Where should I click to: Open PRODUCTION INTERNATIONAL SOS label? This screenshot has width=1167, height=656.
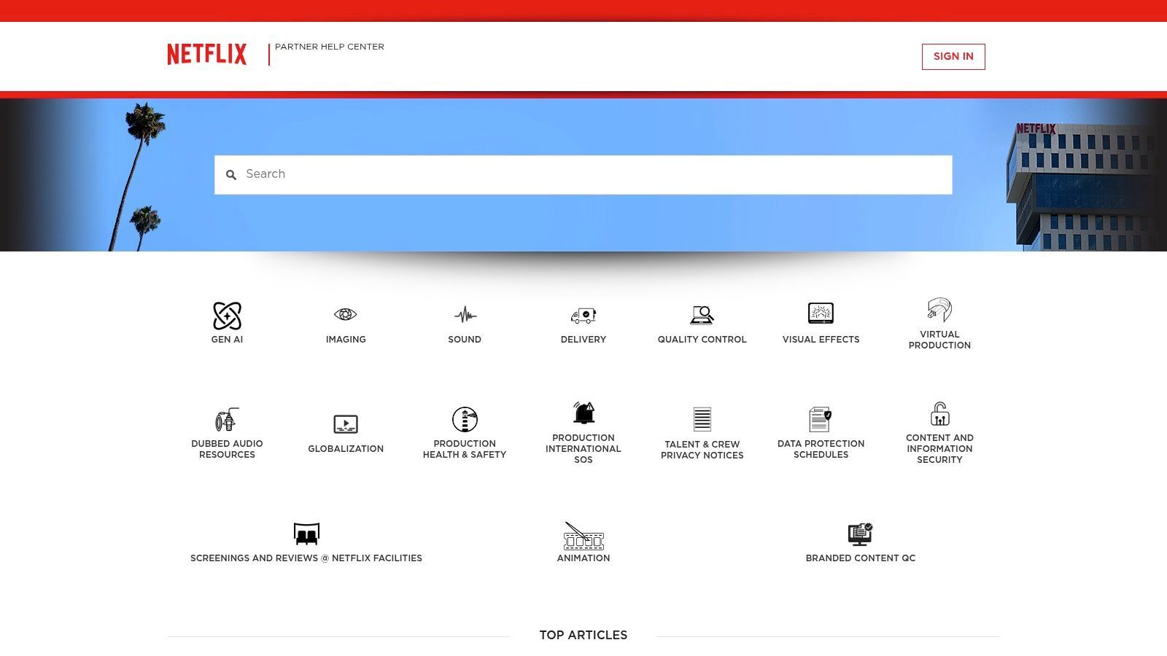pyautogui.click(x=583, y=449)
